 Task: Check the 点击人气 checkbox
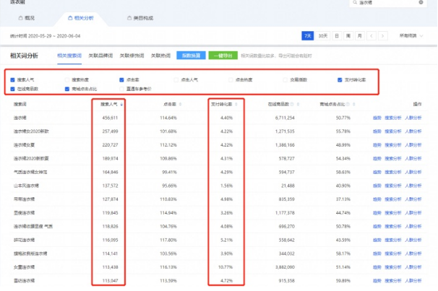176,80
